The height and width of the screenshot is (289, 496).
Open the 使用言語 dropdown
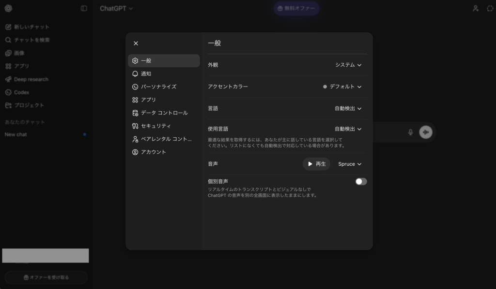(348, 129)
